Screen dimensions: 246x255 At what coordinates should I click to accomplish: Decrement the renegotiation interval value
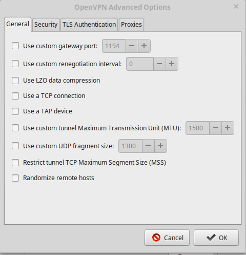159,64
